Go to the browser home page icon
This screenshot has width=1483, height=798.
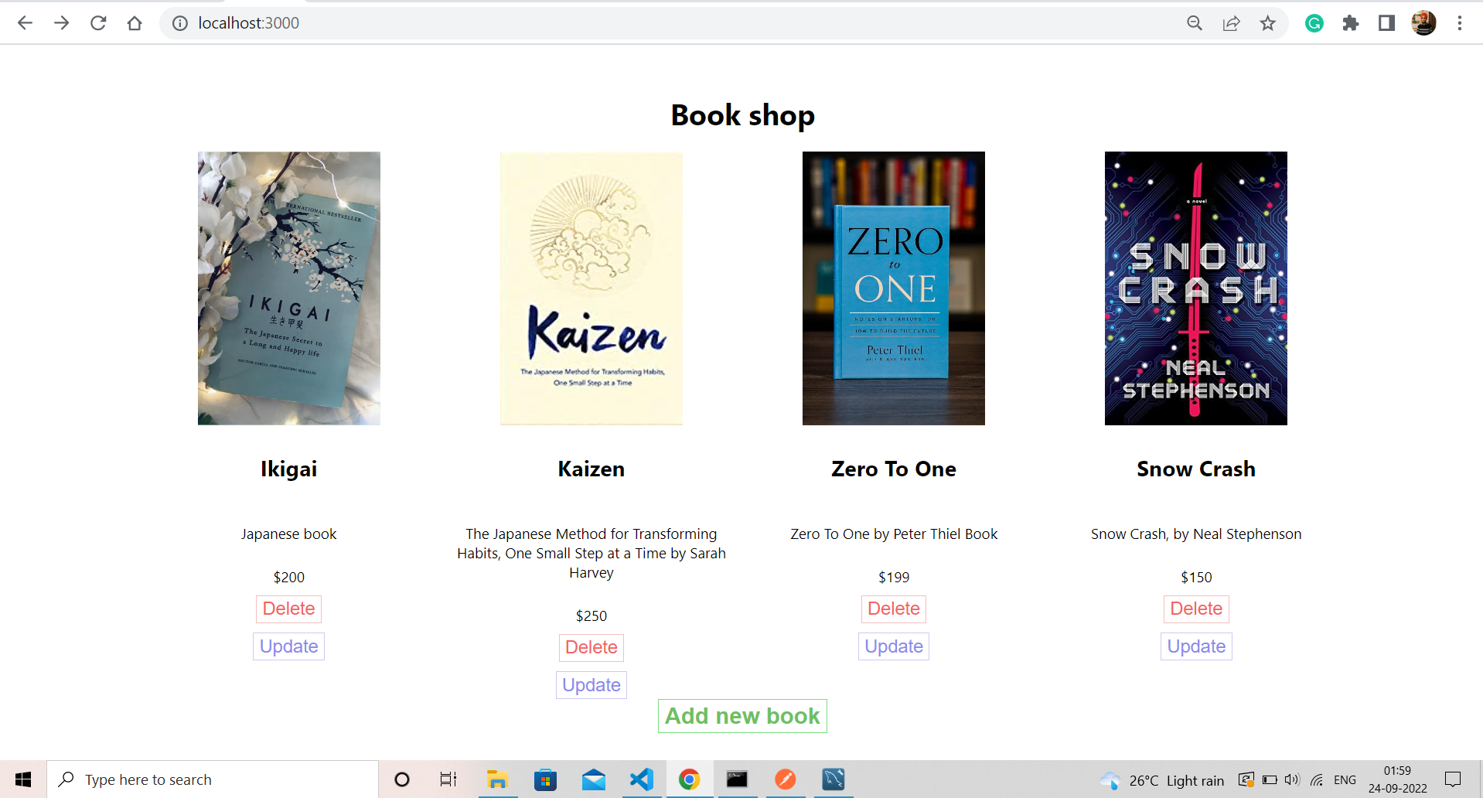click(x=135, y=23)
